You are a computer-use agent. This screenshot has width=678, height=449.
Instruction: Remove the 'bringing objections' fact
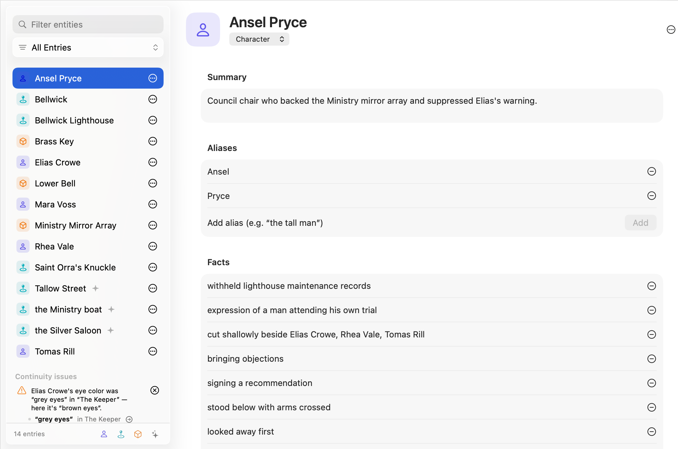coord(651,359)
